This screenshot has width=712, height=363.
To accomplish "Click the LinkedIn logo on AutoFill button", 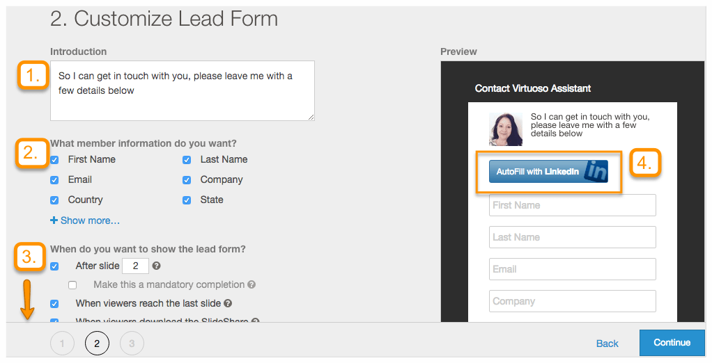I will [596, 172].
